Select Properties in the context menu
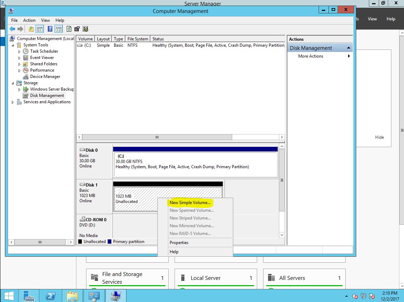The width and height of the screenshot is (404, 302). coord(179,243)
